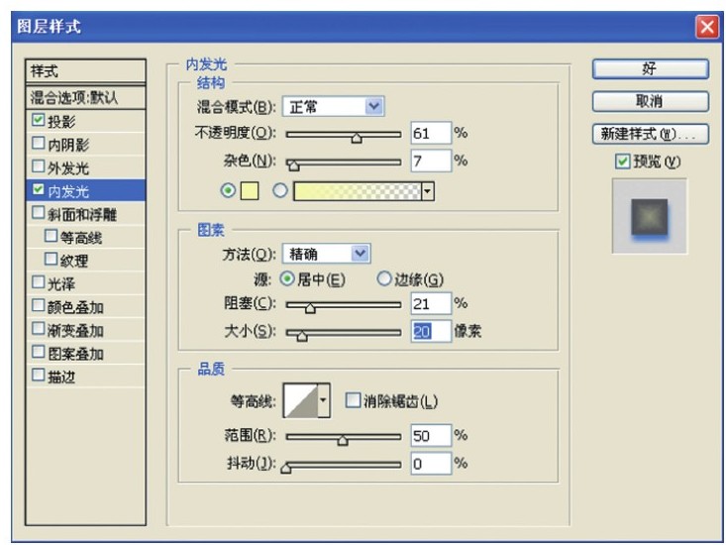Click the 抖动 jitter slider handle
The image size is (726, 545).
click(x=286, y=467)
